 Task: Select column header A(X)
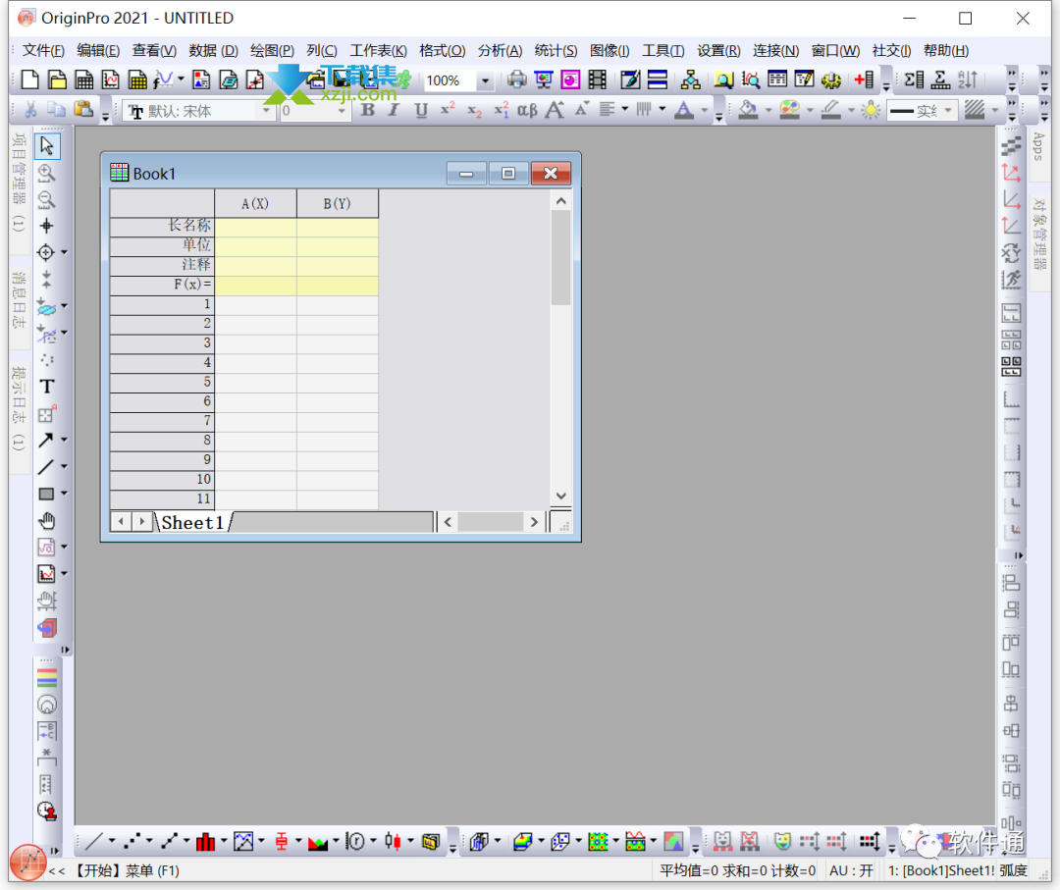(255, 203)
